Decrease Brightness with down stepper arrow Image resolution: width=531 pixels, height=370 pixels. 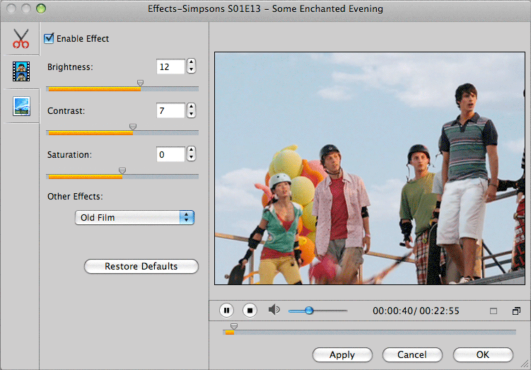(192, 70)
